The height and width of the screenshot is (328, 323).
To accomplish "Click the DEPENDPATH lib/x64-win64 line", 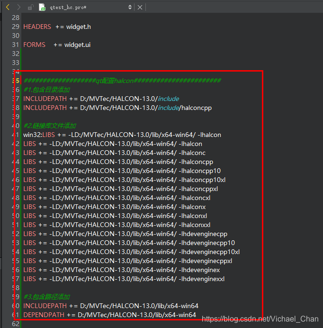I will pos(109,315).
